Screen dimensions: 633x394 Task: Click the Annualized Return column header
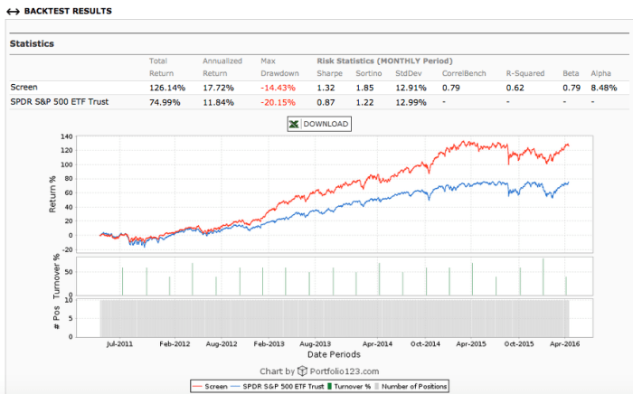pyautogui.click(x=222, y=67)
